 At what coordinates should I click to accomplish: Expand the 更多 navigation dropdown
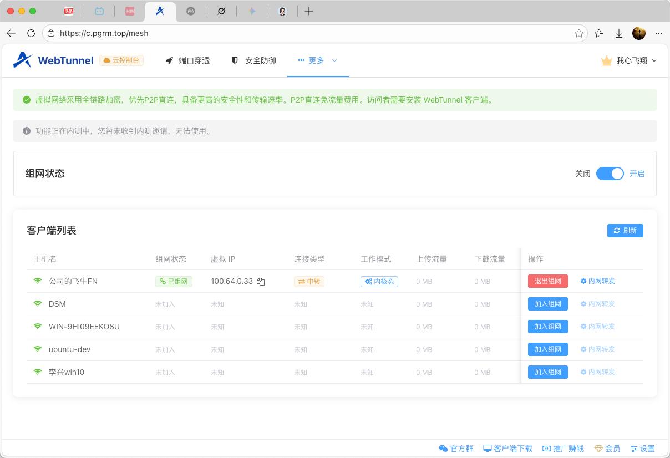[x=317, y=60]
